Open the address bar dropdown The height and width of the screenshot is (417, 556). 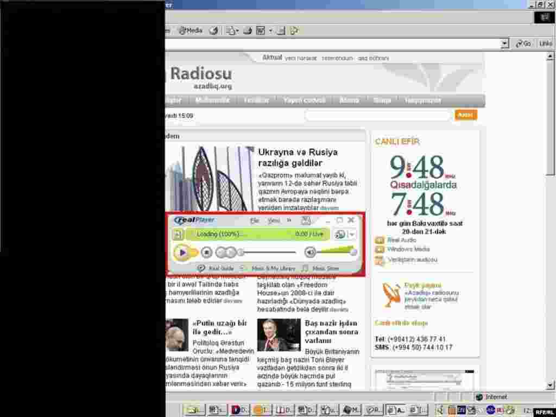click(504, 43)
